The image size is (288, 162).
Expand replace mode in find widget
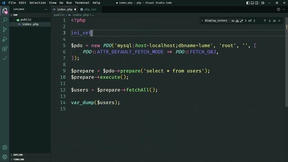tap(202, 21)
